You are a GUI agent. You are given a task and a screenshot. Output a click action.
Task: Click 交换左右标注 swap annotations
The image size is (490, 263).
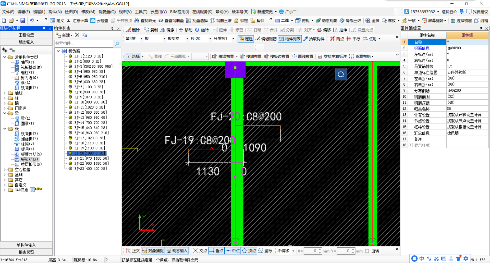pyautogui.click(x=332, y=56)
